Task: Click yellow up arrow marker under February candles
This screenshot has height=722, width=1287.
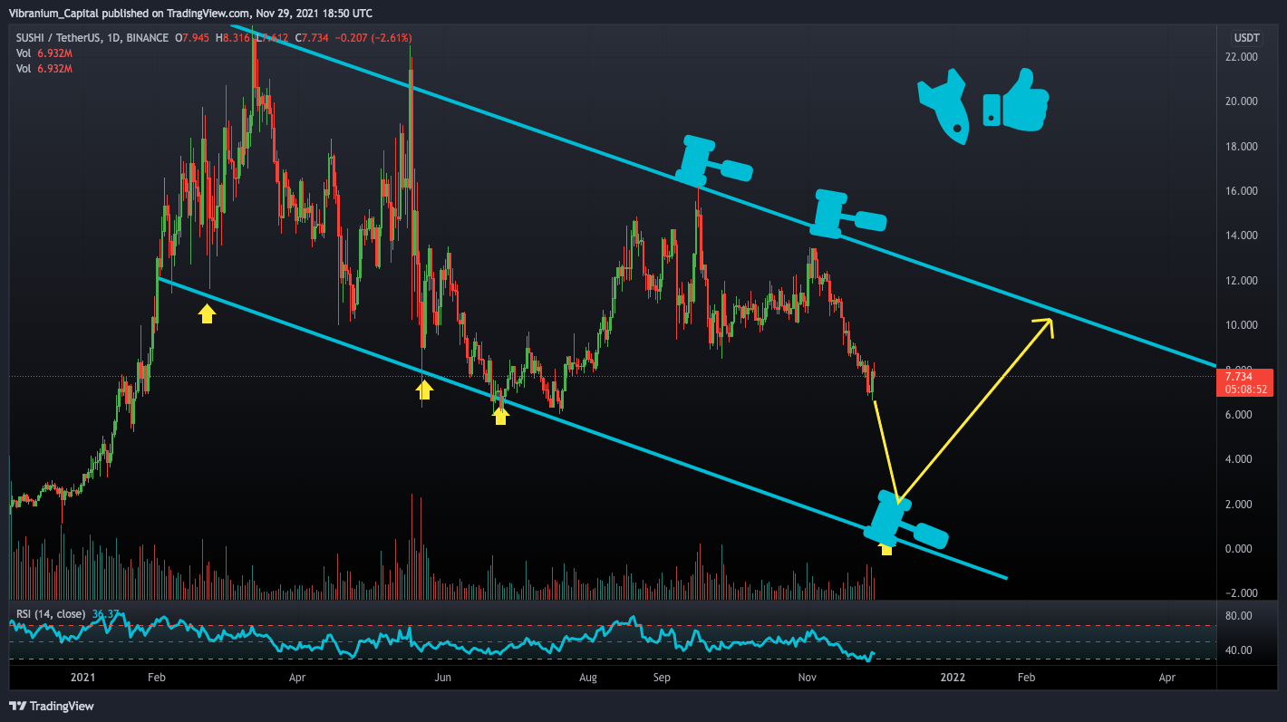Action: coord(208,313)
